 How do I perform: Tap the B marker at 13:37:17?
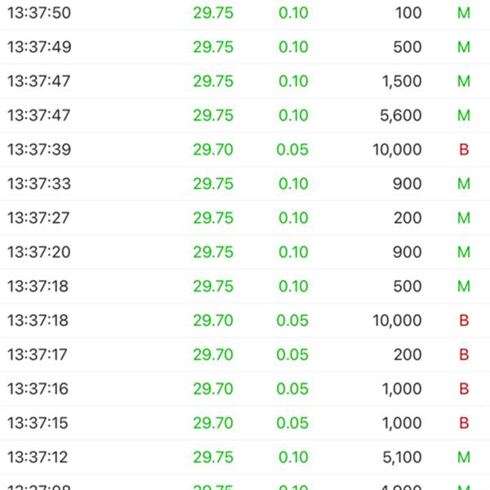464,354
